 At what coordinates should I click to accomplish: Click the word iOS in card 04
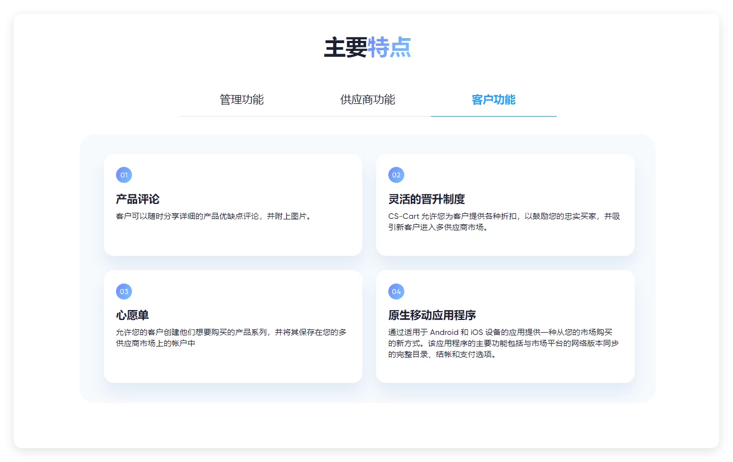pyautogui.click(x=477, y=333)
